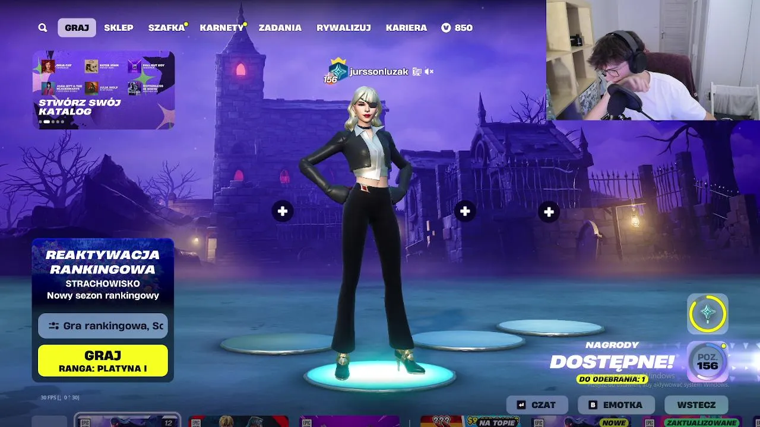Open the SKLEP tab
This screenshot has height=427, width=760.
[x=119, y=28]
